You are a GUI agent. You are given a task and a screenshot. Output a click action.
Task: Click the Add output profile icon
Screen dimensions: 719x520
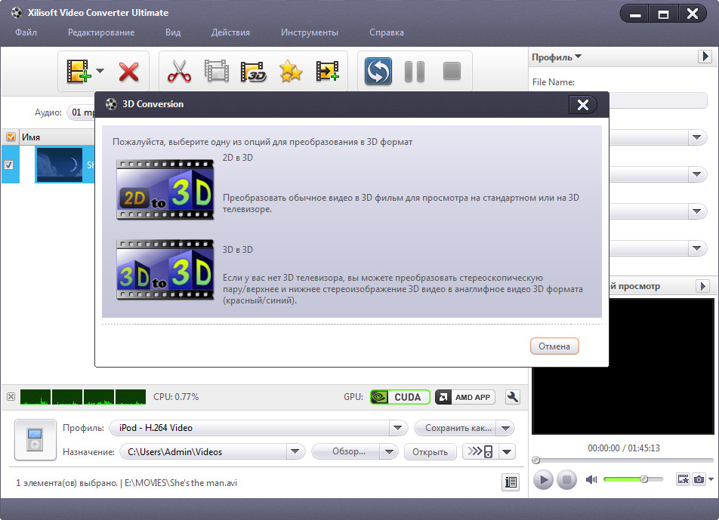pos(328,72)
